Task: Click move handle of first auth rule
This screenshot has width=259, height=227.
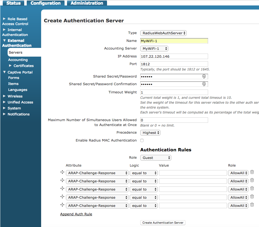Action: click(x=62, y=172)
